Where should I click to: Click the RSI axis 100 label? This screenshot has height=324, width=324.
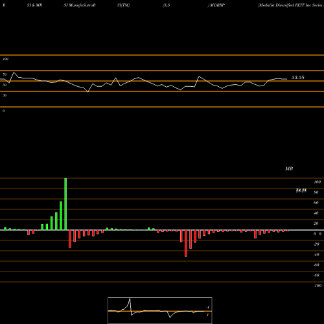[x=5, y=59]
